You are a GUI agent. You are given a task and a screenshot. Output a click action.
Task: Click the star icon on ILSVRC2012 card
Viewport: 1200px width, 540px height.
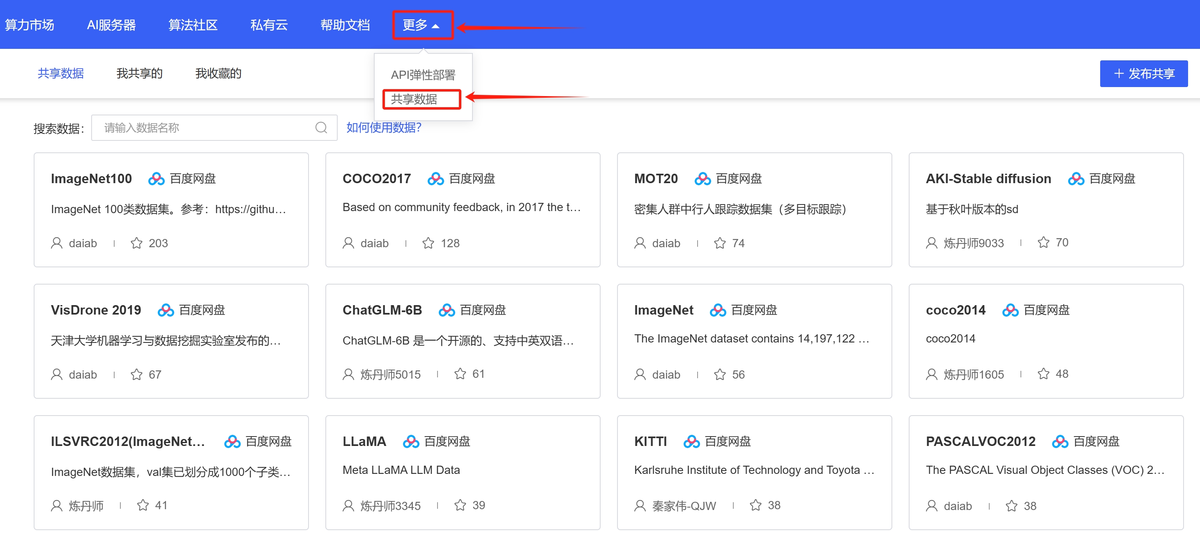[x=143, y=505]
